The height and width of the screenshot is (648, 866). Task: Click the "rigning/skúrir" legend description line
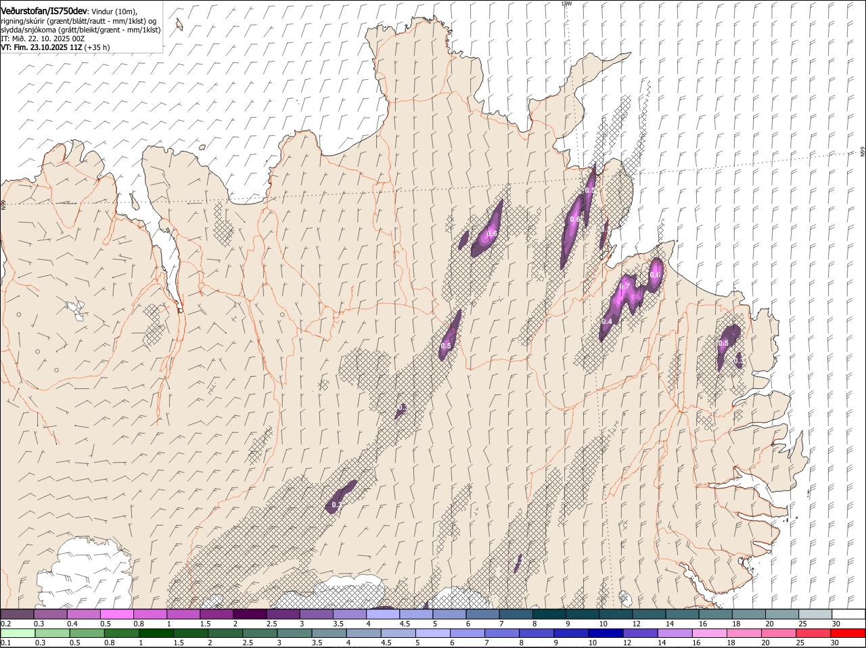[x=78, y=21]
